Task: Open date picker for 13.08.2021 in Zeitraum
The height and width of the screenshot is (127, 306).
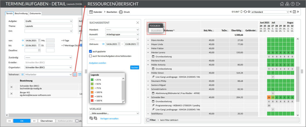Action: 138,44
